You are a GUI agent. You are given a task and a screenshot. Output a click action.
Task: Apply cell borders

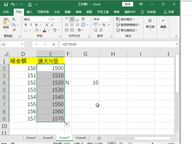click(26, 30)
